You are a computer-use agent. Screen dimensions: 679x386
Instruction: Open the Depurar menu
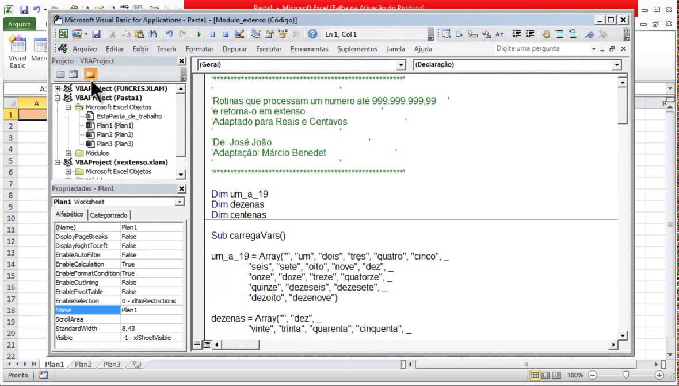point(235,49)
